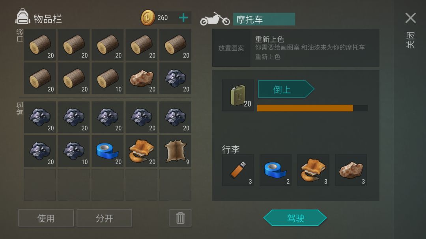Pick the leather hide stack of 9
Screen dimensions: 426x239
coord(175,151)
